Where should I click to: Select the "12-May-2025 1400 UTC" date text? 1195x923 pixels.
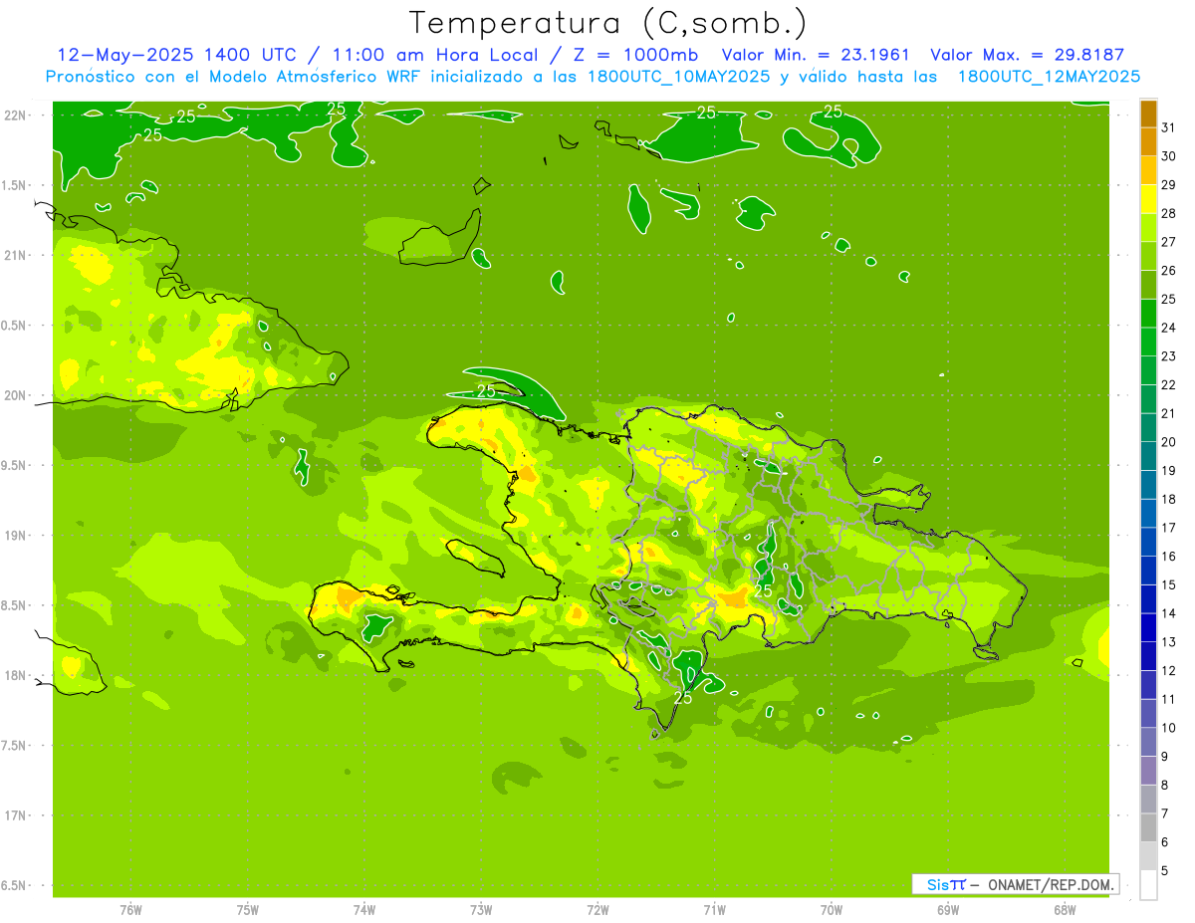coord(175,55)
